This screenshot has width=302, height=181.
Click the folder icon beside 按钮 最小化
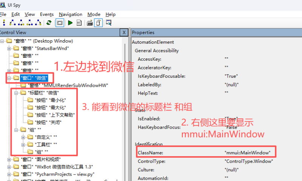30,100
